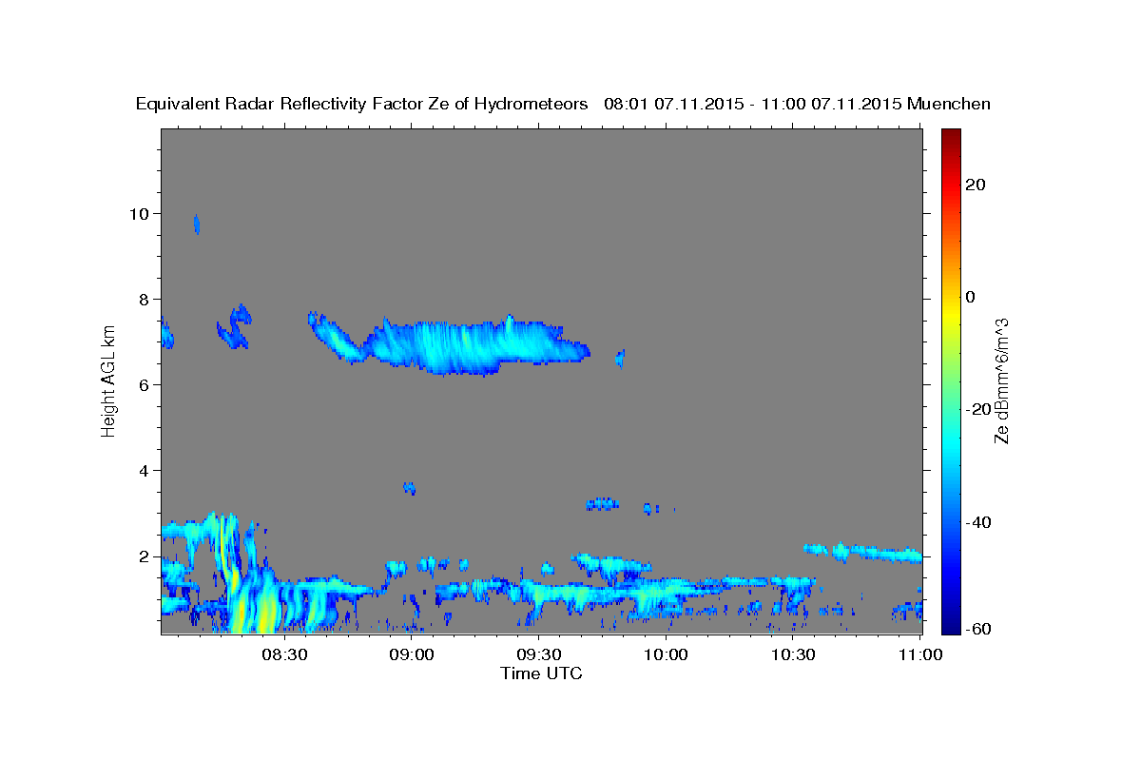Click the colorbar value 20
This screenshot has width=1141, height=761.
tap(976, 185)
